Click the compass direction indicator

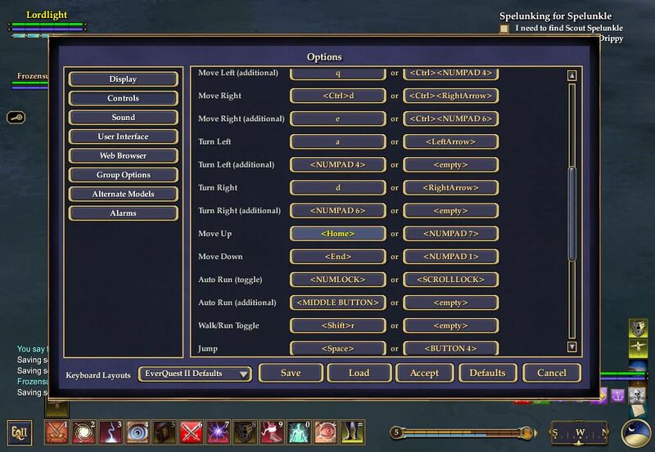[579, 432]
